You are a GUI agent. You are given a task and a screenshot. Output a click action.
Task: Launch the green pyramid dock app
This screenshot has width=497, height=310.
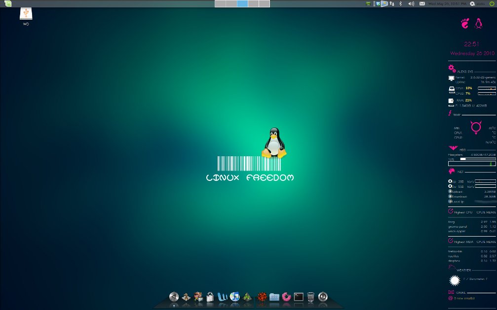coord(247,297)
